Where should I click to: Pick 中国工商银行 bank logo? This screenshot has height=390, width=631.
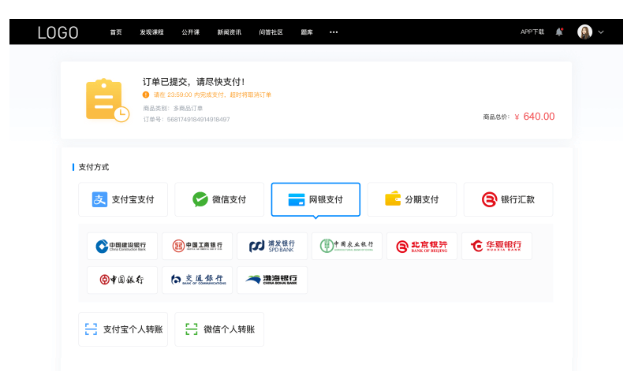tap(197, 246)
